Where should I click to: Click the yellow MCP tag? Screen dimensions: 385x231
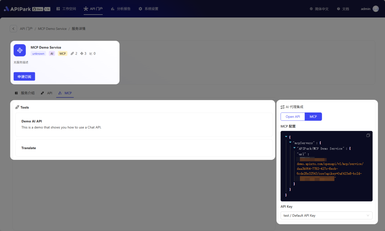[x=63, y=54]
